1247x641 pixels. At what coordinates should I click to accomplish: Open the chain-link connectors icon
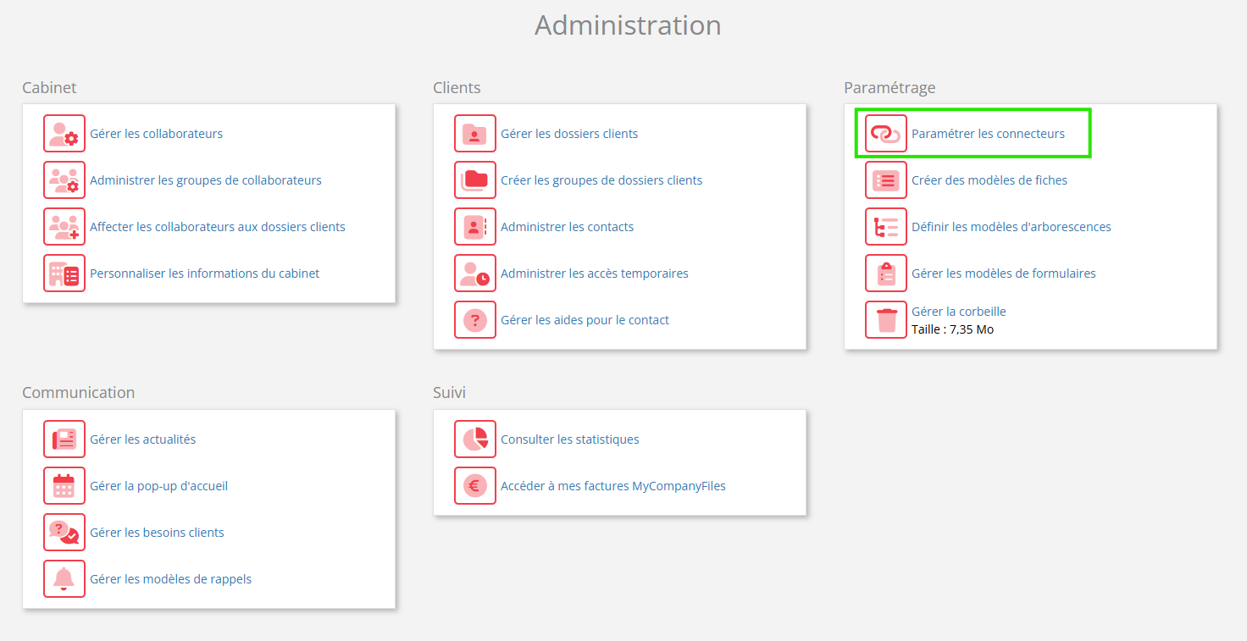[886, 134]
